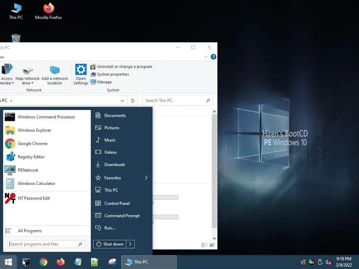Click search magnifier in Start menu
The image size is (359, 269).
coord(80,244)
